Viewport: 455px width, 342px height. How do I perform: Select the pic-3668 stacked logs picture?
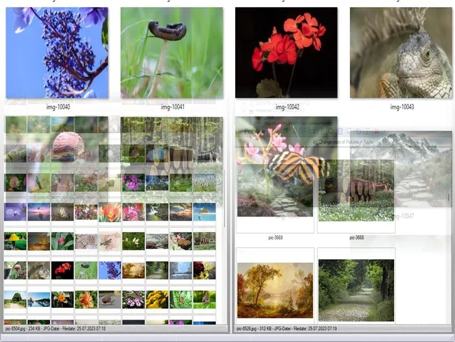point(356,191)
